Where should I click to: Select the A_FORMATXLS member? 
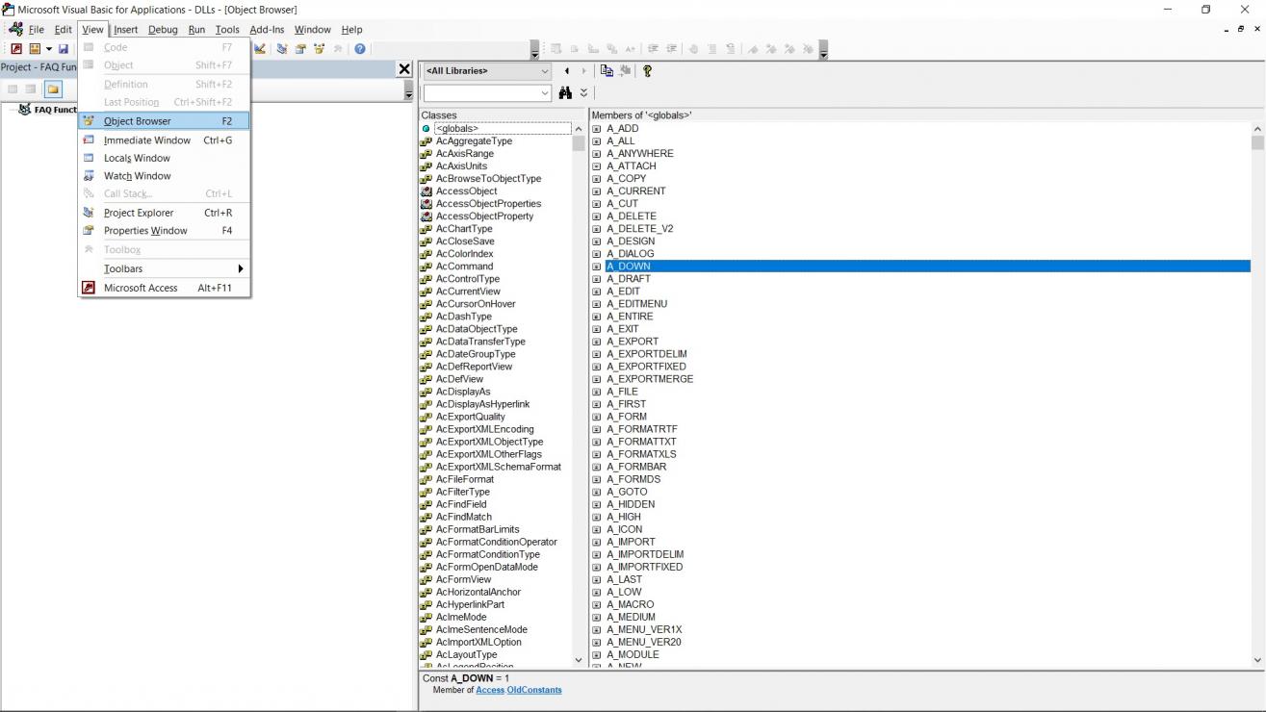[x=641, y=454]
